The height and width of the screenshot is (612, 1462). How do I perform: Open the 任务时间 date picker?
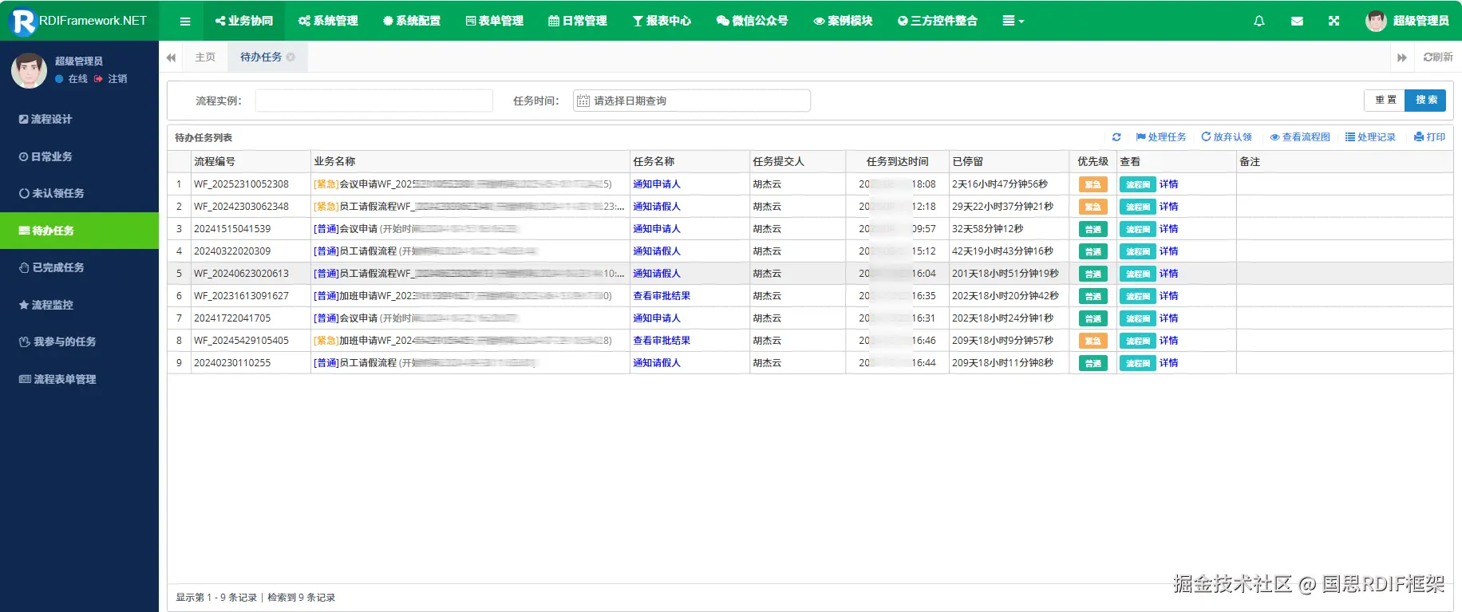(691, 101)
